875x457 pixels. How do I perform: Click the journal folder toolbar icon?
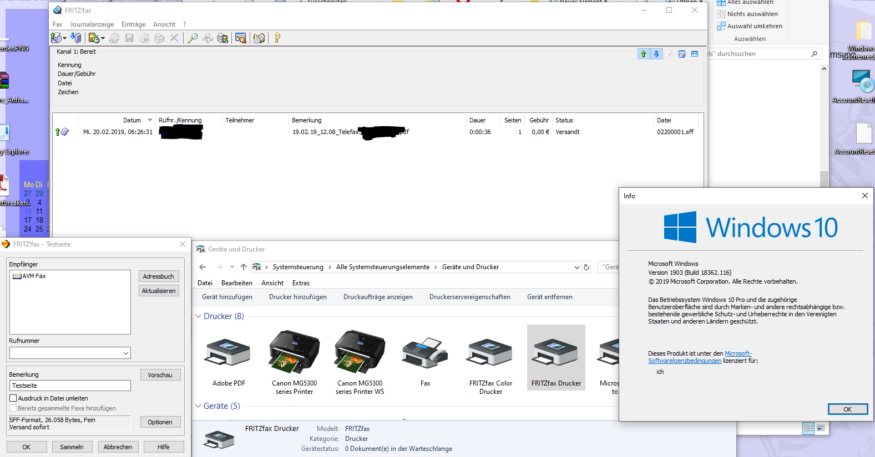94,38
